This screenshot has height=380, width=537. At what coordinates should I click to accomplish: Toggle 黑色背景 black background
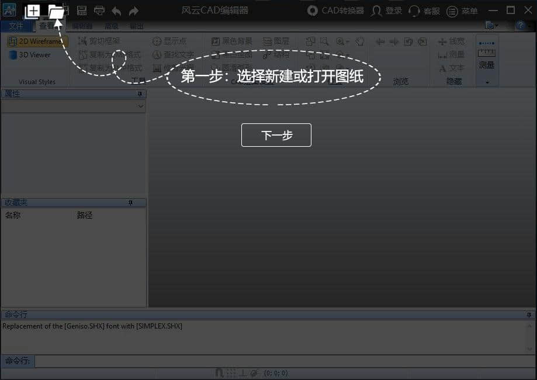coord(231,42)
